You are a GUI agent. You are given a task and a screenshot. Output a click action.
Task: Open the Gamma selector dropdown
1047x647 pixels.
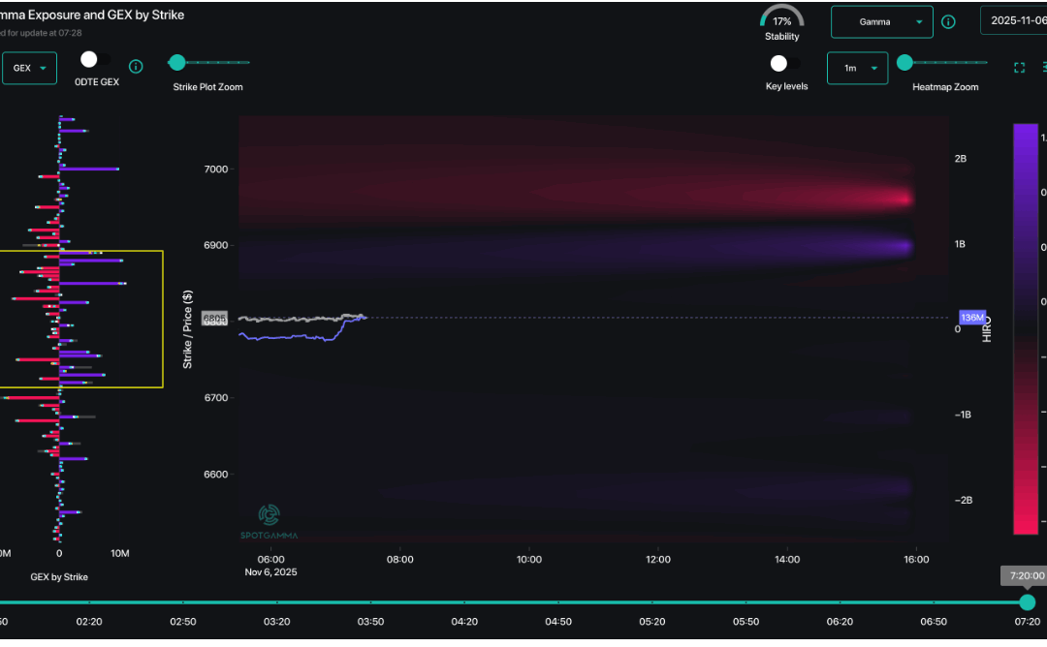click(881, 20)
